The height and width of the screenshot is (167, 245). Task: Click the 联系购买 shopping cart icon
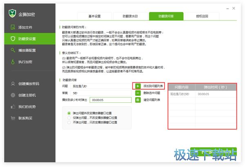pyautogui.click(x=13, y=118)
